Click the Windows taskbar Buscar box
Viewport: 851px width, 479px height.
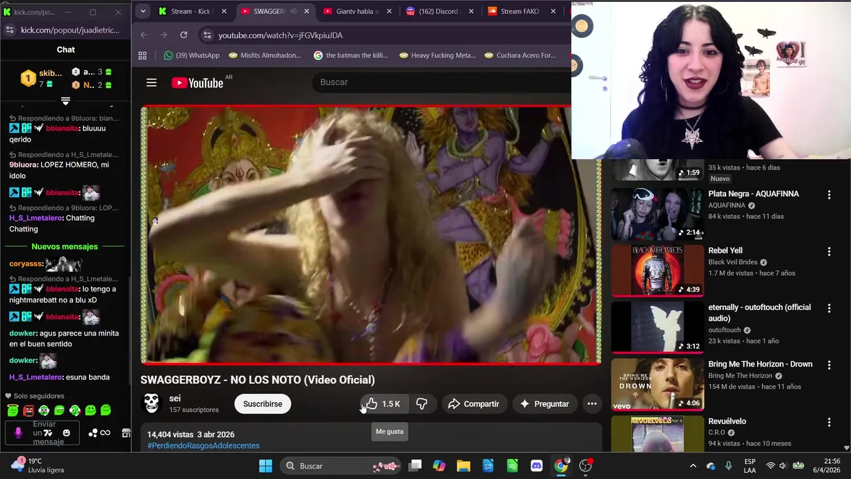point(342,466)
